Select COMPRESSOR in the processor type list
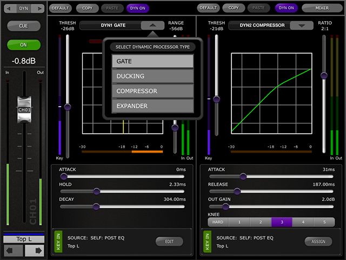Viewport: 346px width, 260px height. (152, 91)
